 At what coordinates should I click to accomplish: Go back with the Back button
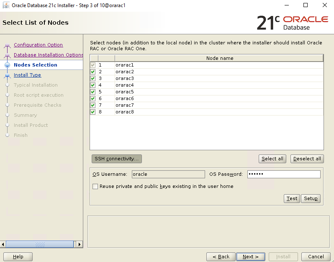(x=221, y=257)
